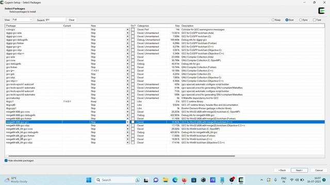Open version dropdown for gcc-debuginfo
This screenshot has height=185, width=330.
pos(127,64)
